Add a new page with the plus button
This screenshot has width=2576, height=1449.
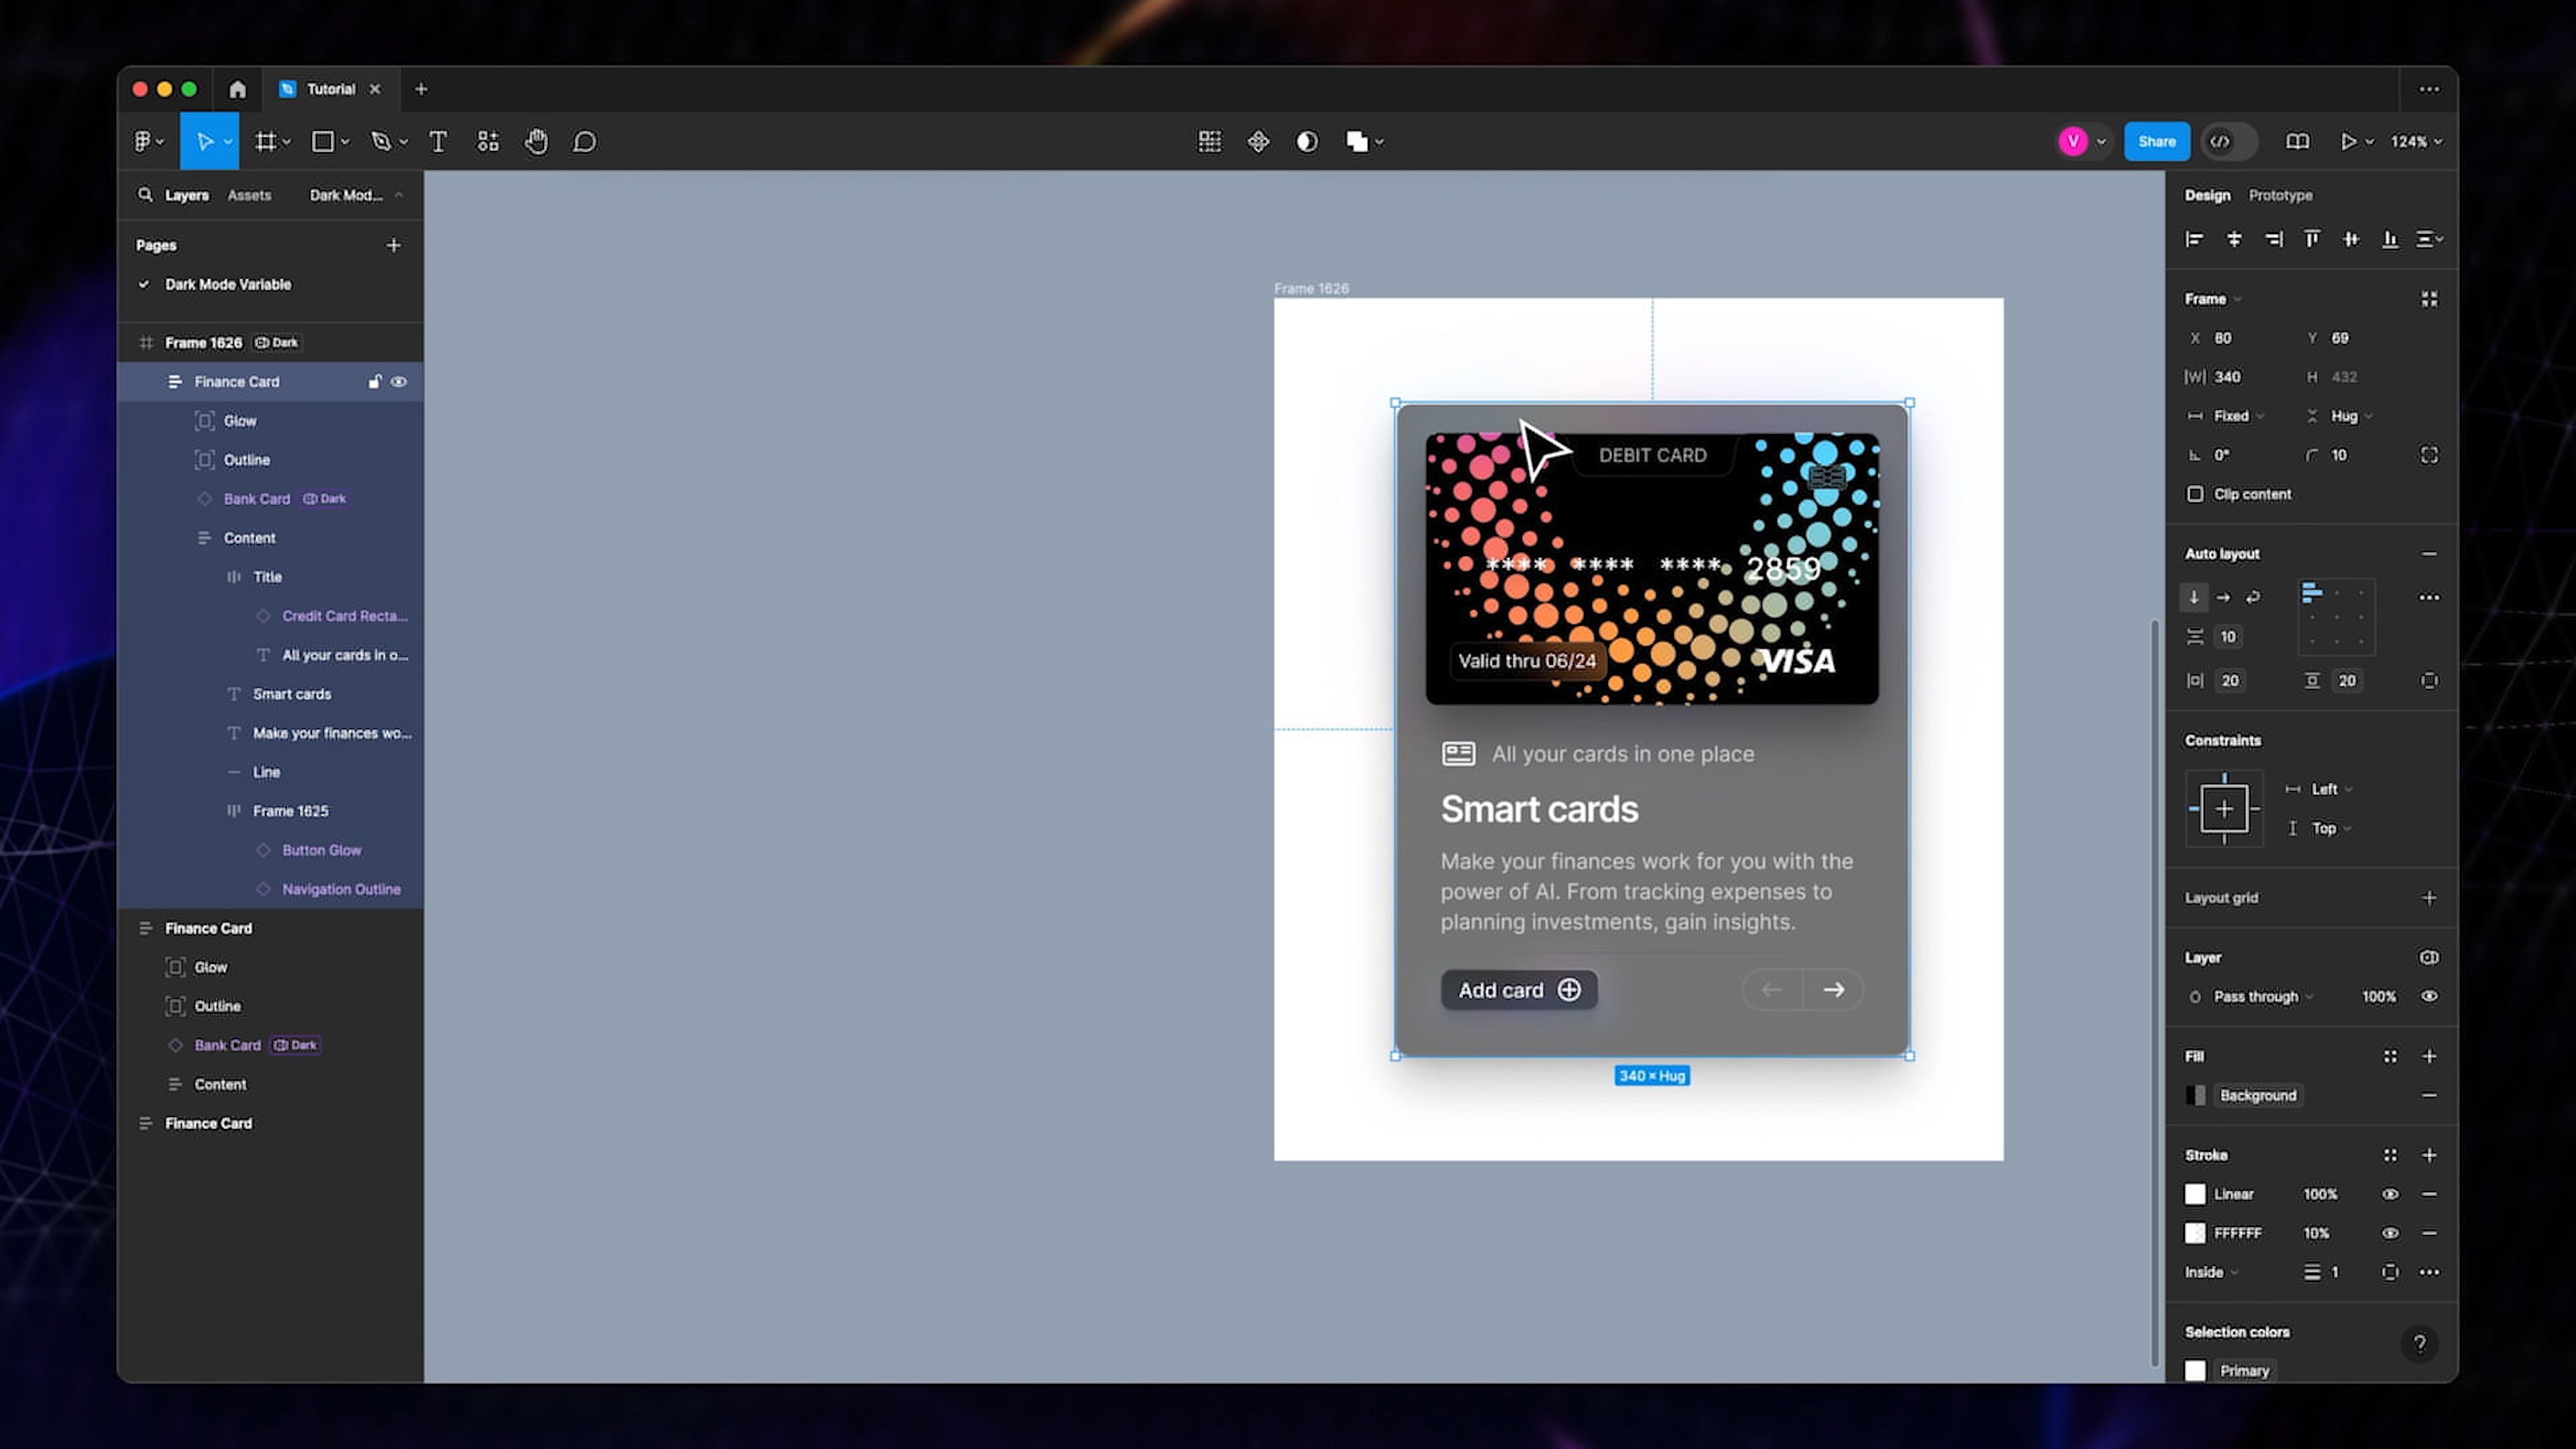pyautogui.click(x=393, y=245)
